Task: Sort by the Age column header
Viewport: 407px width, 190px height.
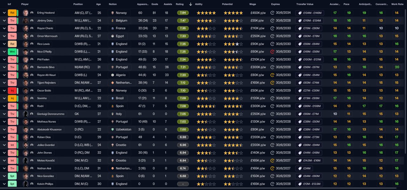Action: [x=99, y=4]
